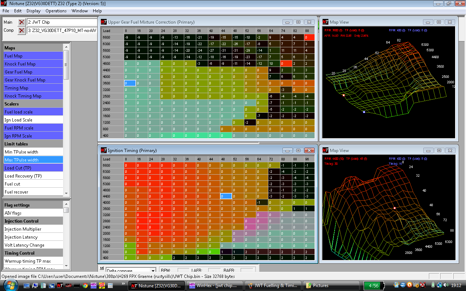
Task: Launch Chrome from the quick launch bar
Action: click(x=85, y=286)
